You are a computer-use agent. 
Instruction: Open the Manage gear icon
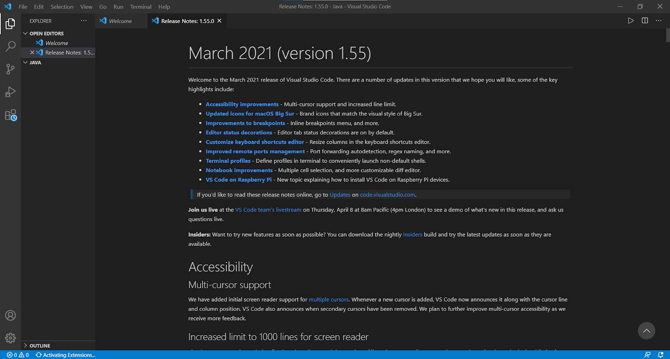click(x=10, y=338)
